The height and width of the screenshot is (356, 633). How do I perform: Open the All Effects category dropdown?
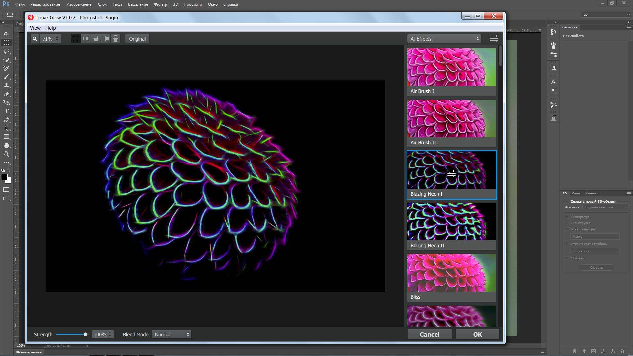444,39
